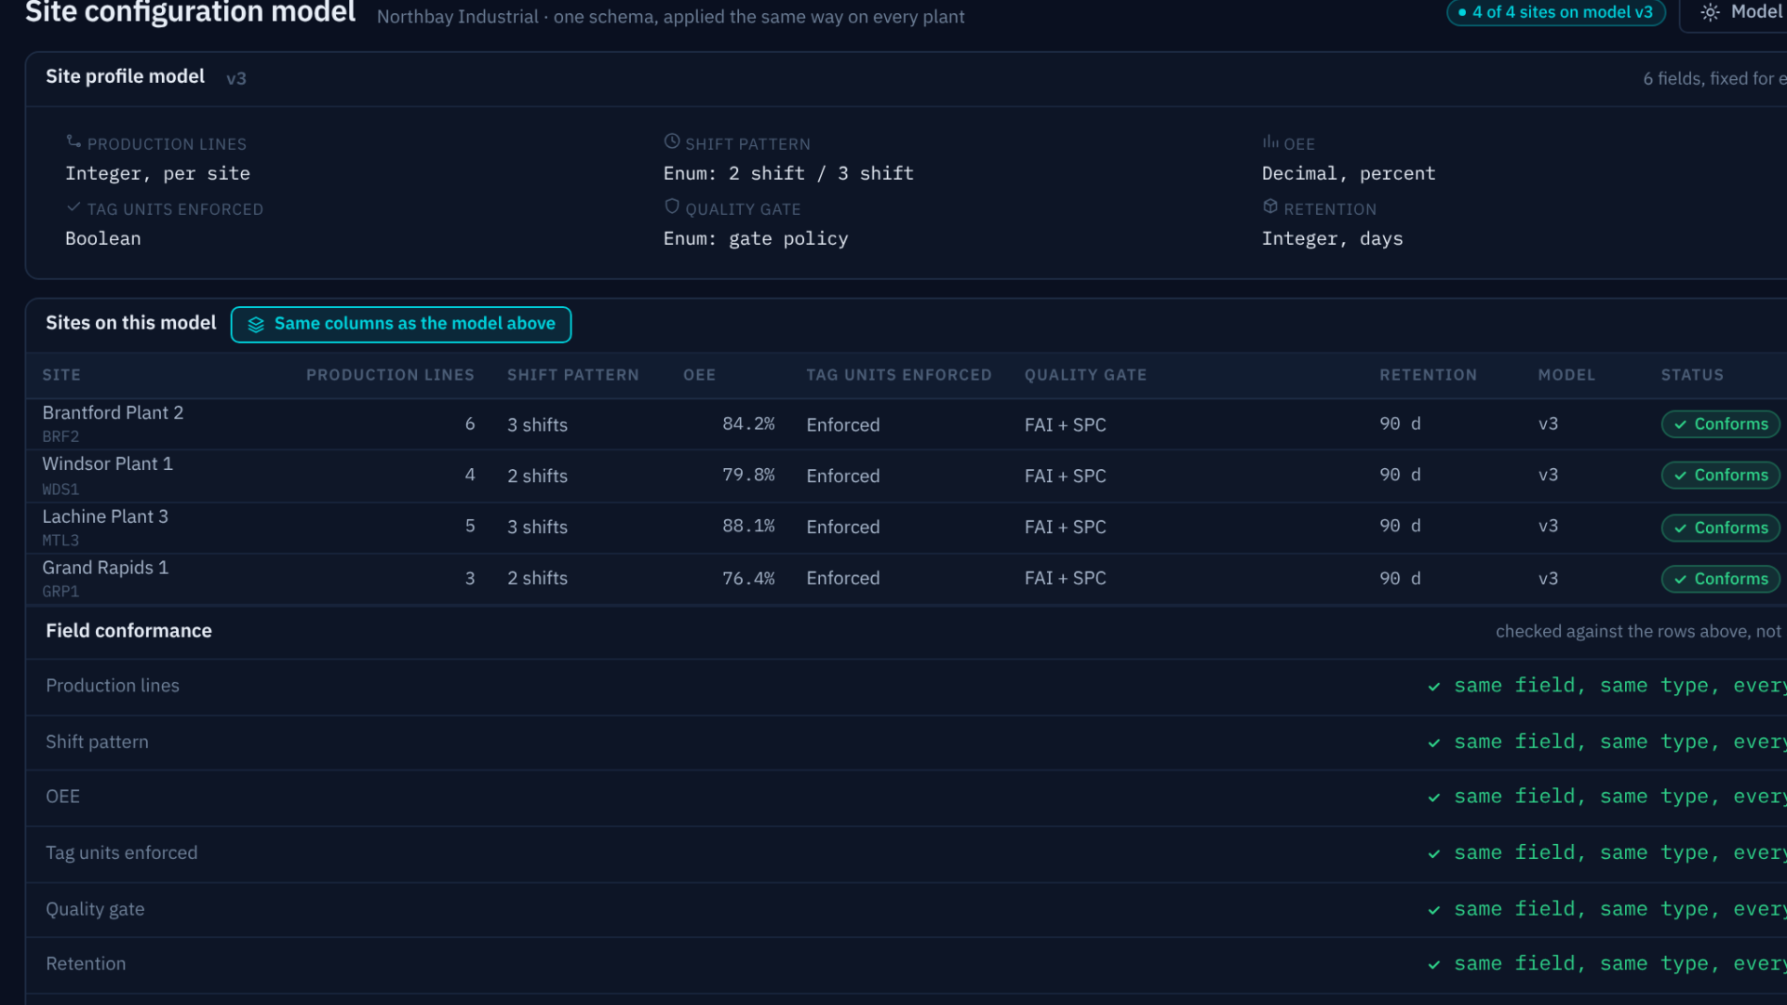
Task: Click the Field conformance heading
Action: point(129,631)
